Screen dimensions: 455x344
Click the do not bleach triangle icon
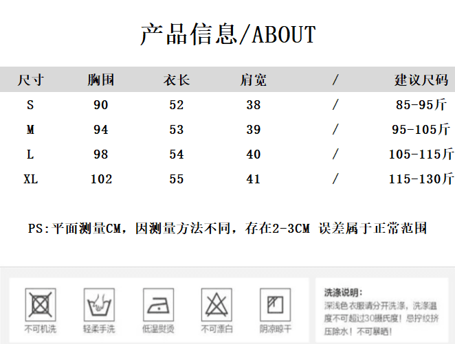point(217,305)
